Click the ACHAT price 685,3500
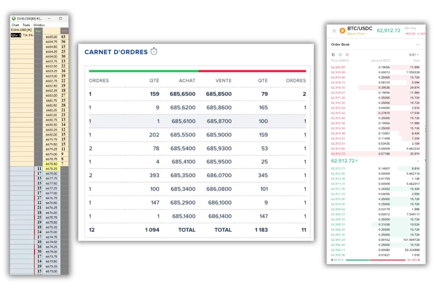The width and height of the screenshot is (435, 290). coord(183,176)
